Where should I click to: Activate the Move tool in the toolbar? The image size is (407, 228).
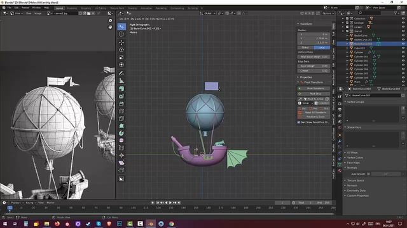pyautogui.click(x=121, y=42)
